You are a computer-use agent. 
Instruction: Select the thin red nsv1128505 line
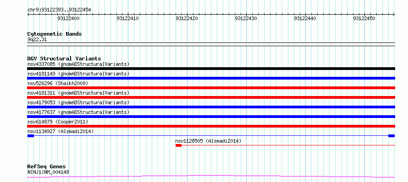point(288,145)
